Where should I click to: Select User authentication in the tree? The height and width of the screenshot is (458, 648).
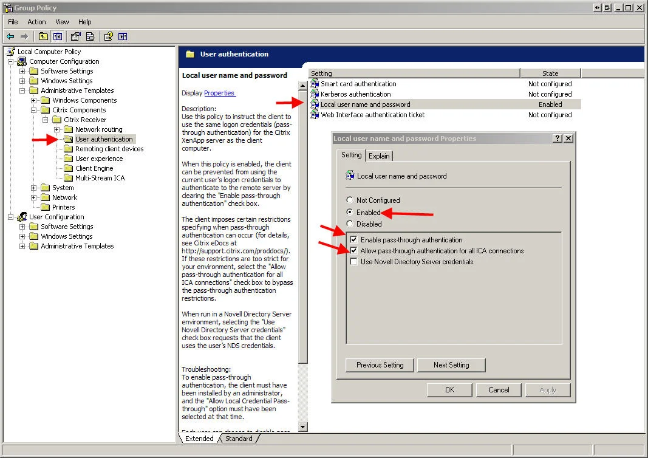pos(104,139)
